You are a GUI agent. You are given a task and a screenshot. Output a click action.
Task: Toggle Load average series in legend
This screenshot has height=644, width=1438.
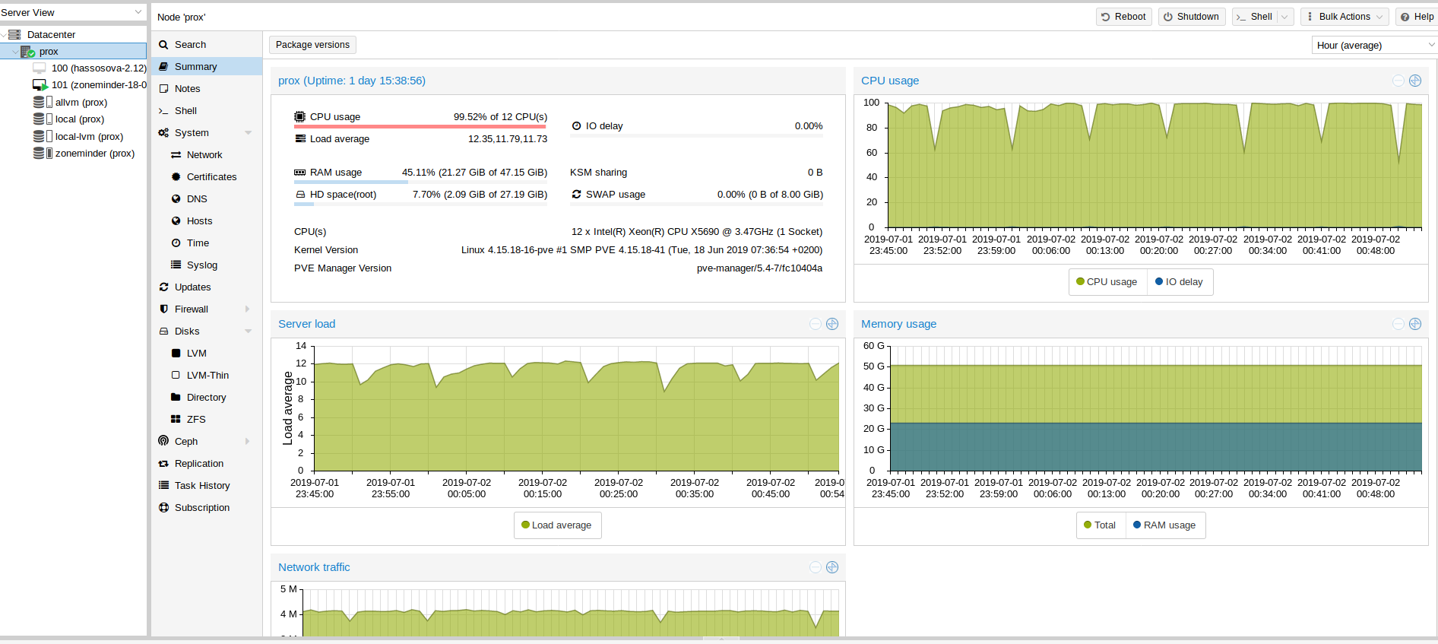[x=557, y=525]
